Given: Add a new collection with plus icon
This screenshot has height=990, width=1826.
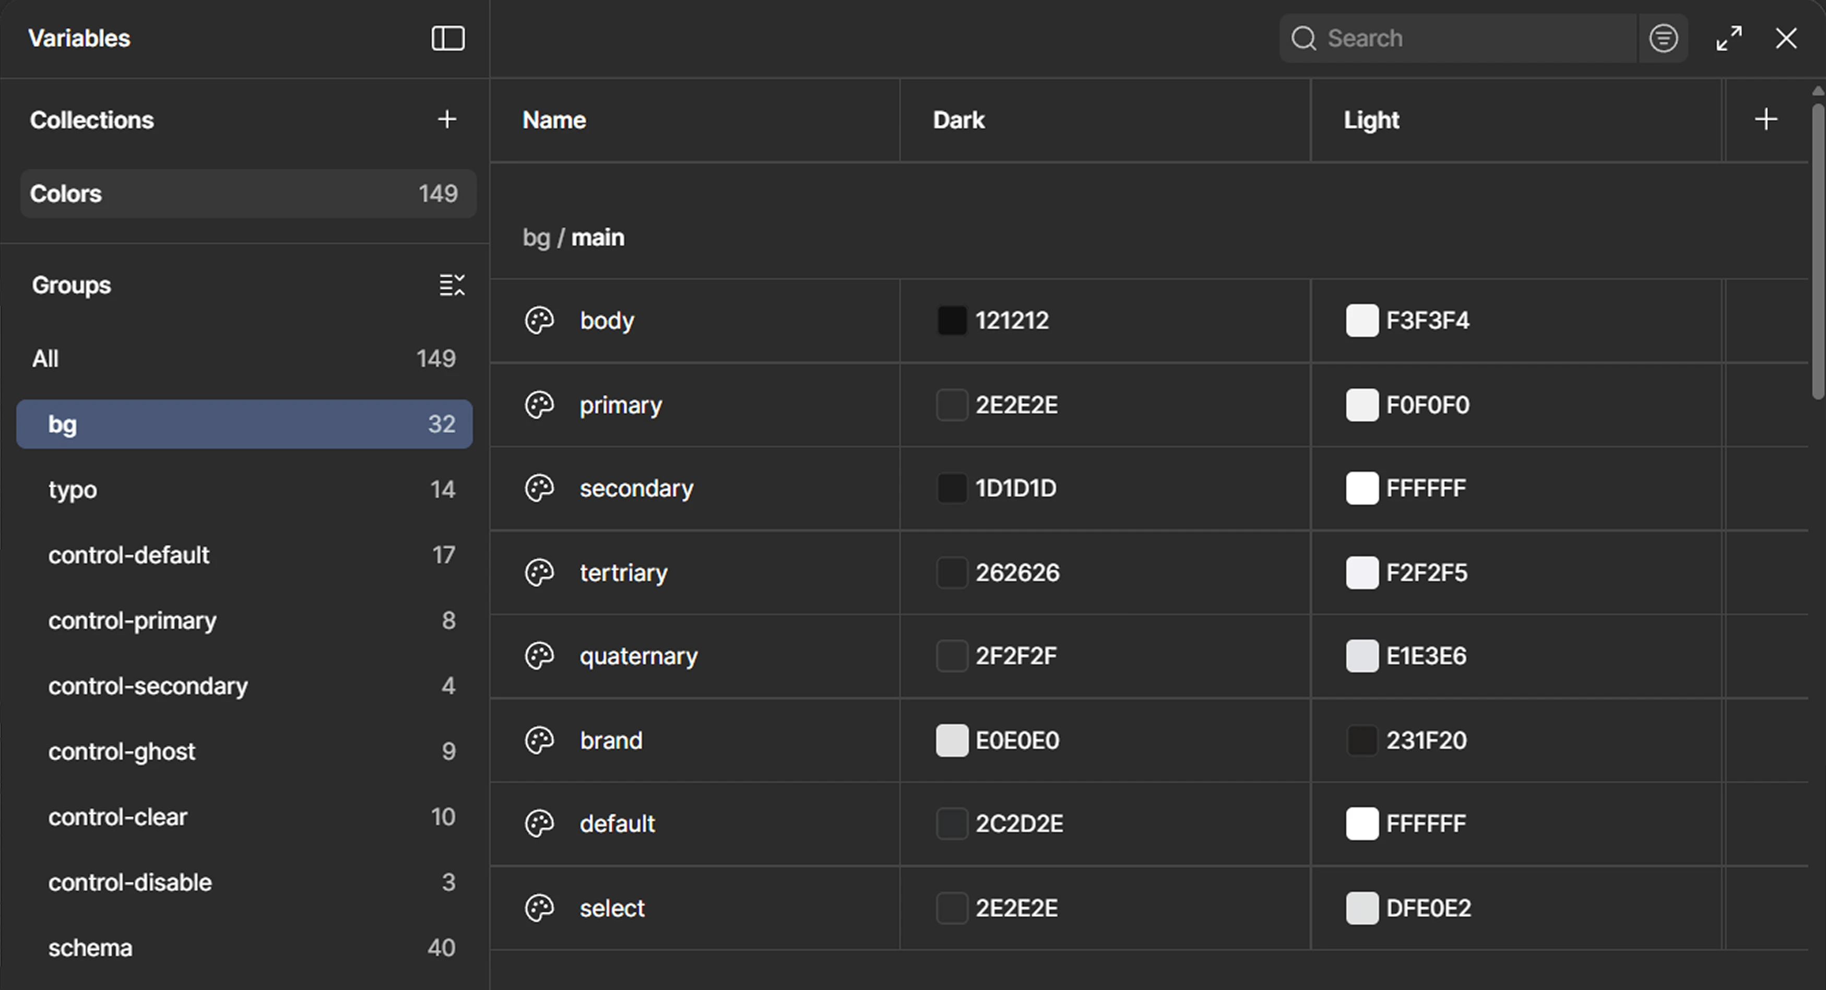Looking at the screenshot, I should coord(446,119).
